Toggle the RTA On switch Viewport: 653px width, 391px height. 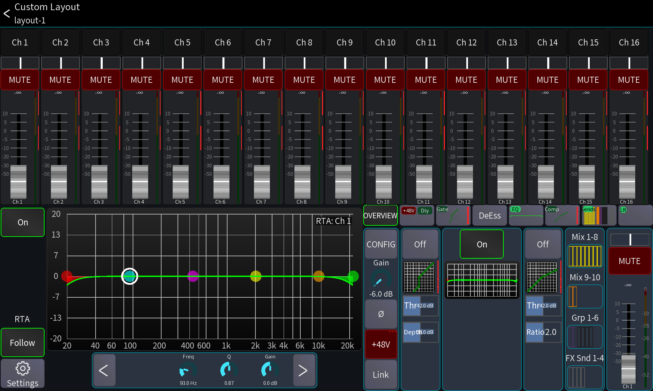pos(22,222)
